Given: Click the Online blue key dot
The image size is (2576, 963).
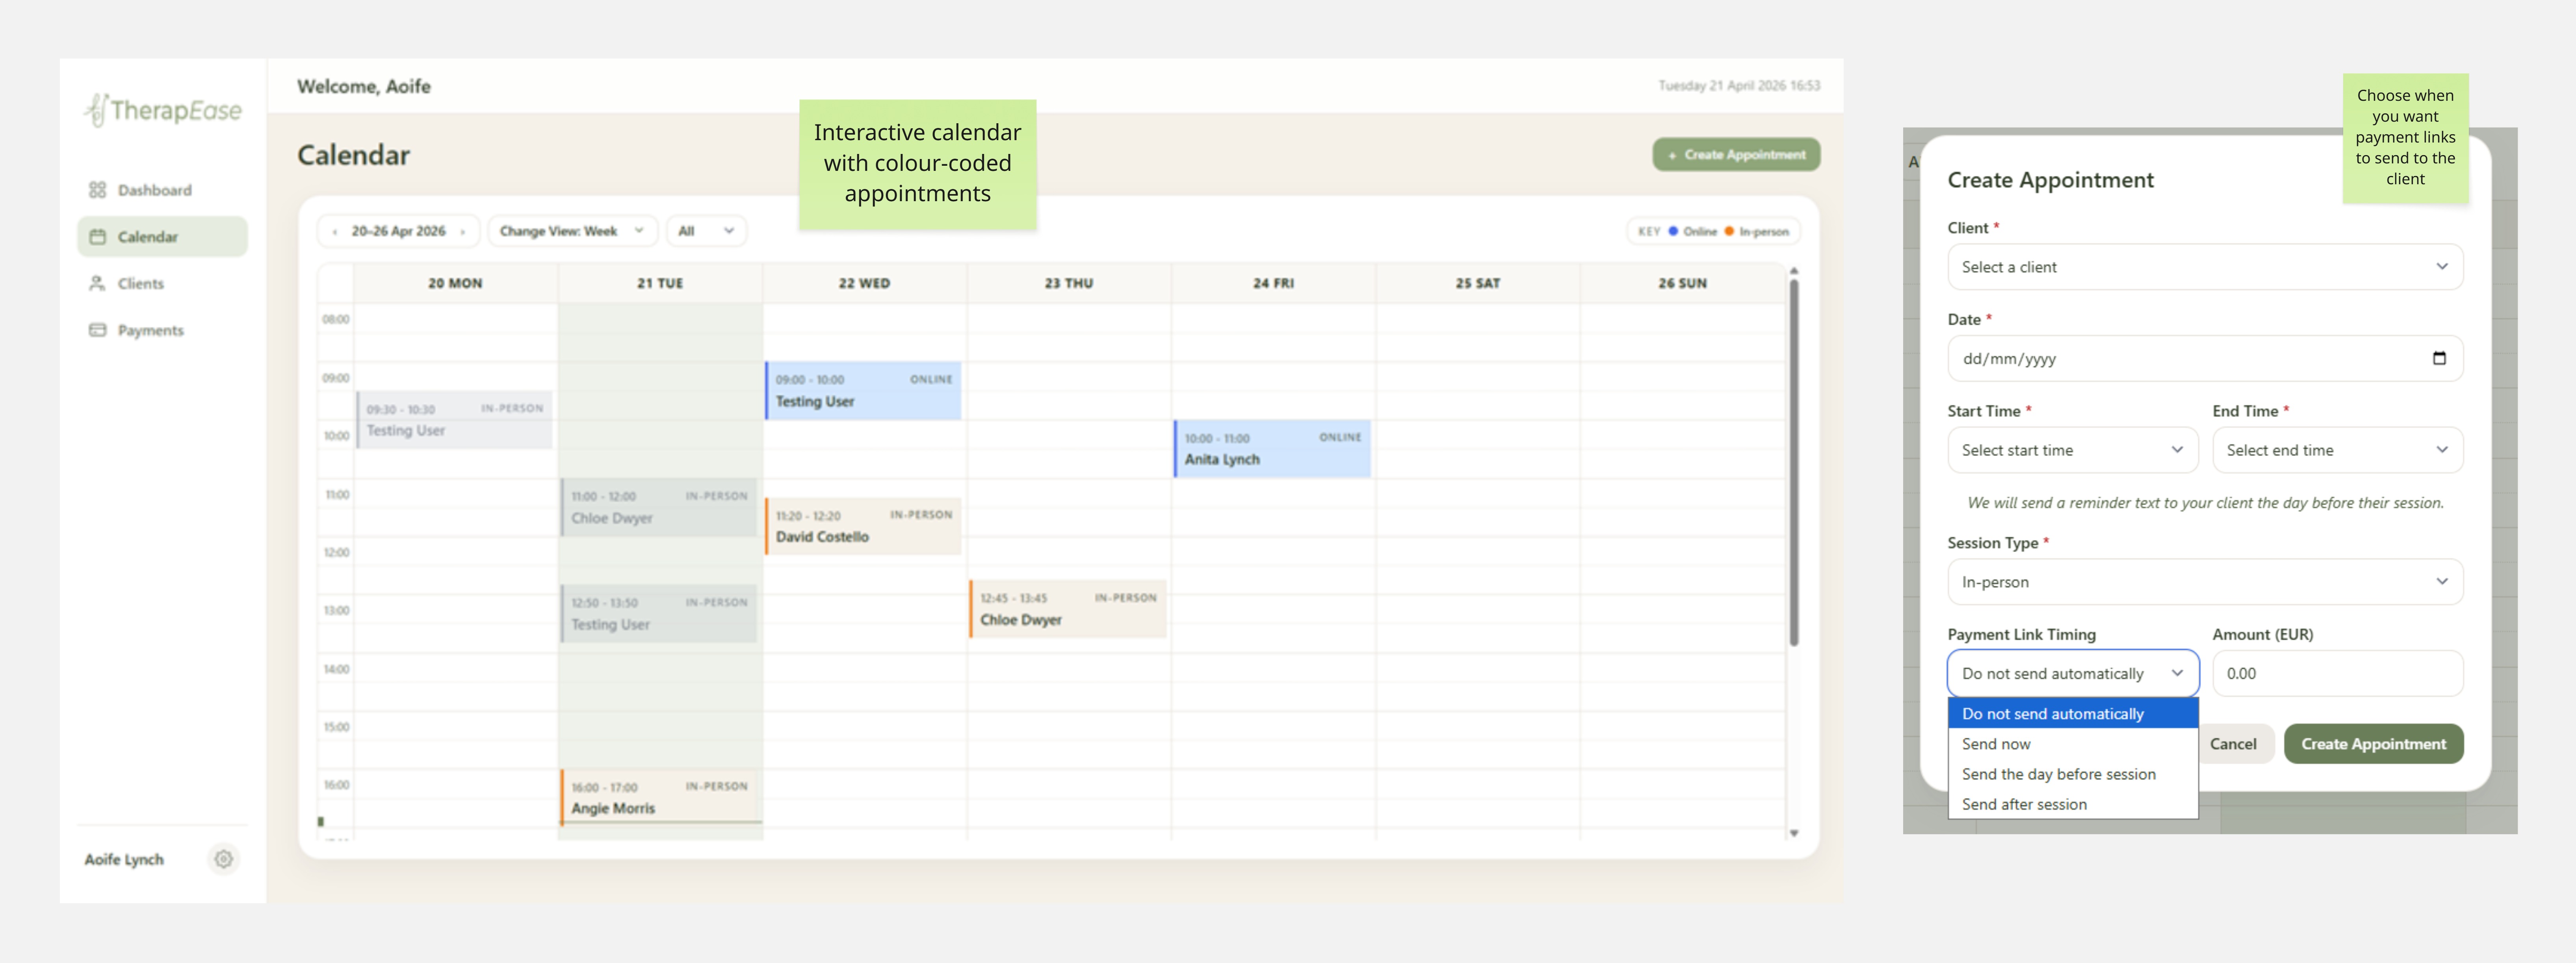Looking at the screenshot, I should point(1673,232).
